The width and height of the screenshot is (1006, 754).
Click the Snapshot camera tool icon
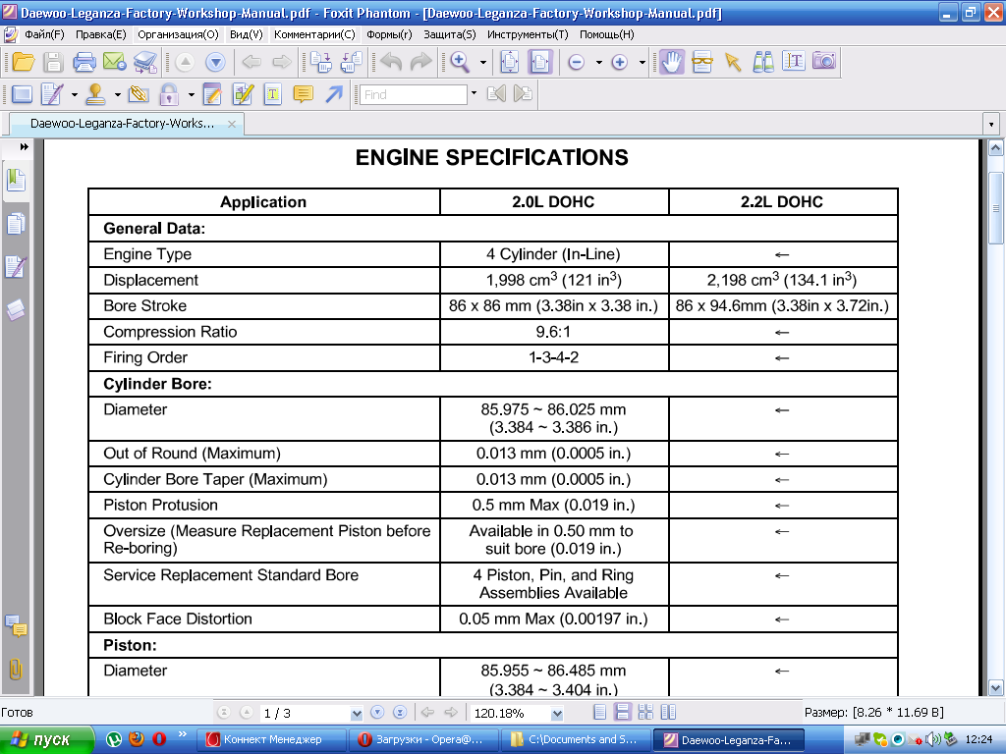[x=824, y=62]
